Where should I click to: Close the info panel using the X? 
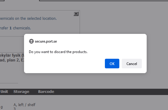(x=76, y=14)
